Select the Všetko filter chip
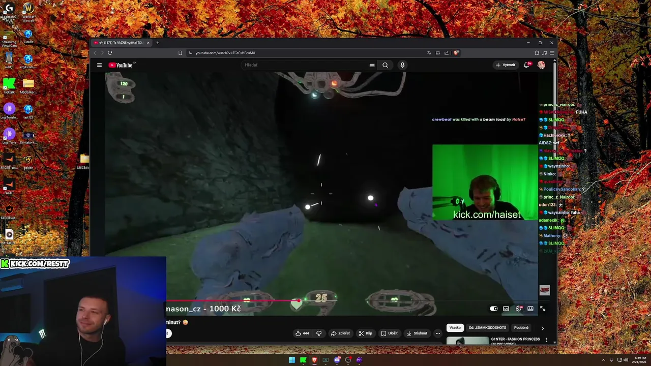Image resolution: width=651 pixels, height=366 pixels. tap(455, 328)
